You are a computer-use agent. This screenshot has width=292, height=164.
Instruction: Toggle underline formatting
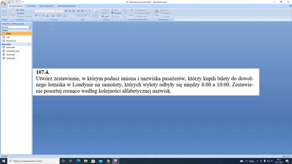pyautogui.click(x=43, y=15)
